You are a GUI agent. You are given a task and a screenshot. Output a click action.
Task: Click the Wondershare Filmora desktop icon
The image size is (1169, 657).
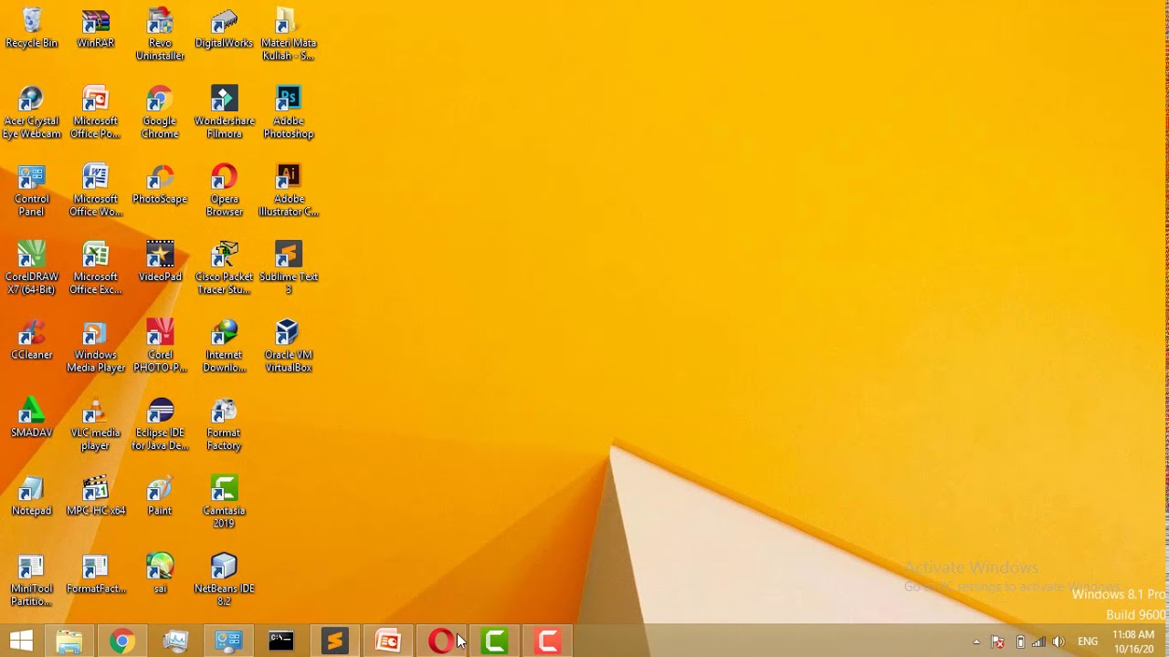[224, 112]
